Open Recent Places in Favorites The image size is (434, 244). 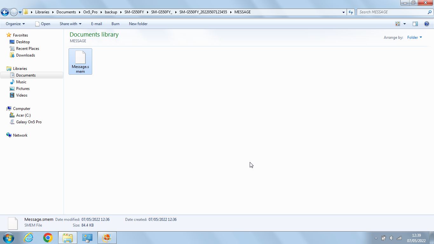point(28,49)
